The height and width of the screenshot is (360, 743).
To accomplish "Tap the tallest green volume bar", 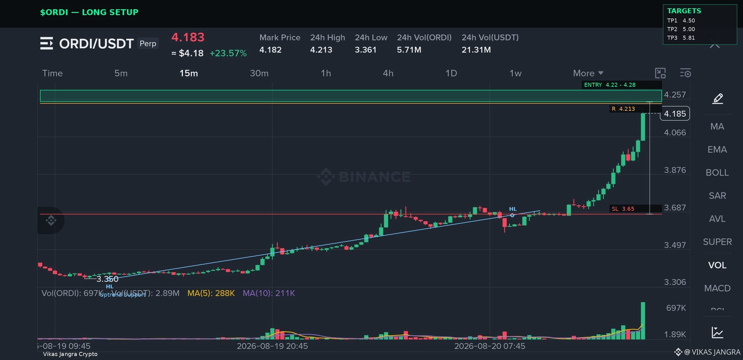I will pos(643,321).
